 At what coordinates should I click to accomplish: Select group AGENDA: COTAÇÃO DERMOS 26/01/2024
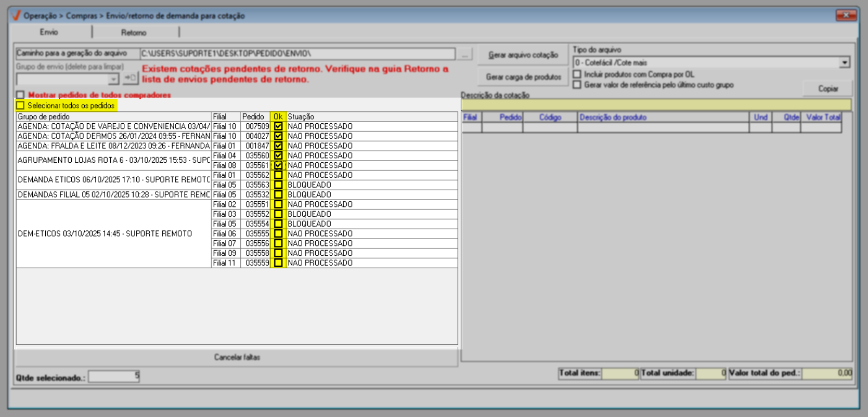[x=113, y=136]
